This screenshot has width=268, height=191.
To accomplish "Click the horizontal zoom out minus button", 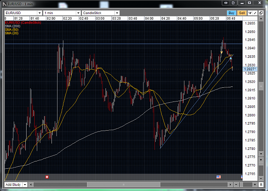I will [x=236, y=185].
